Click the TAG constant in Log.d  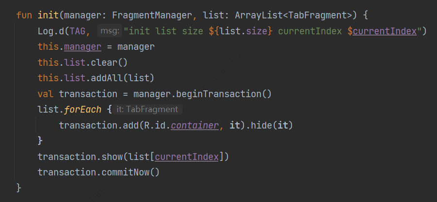pos(78,31)
